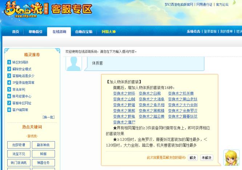Click 换一批 to refresh recommendations
Image resolution: width=242 pixels, height=170 pixels.
click(48, 117)
